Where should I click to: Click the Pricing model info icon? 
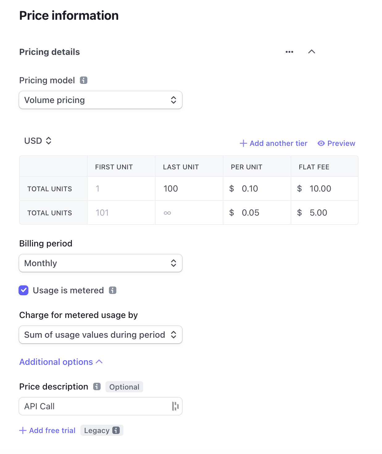tap(84, 80)
